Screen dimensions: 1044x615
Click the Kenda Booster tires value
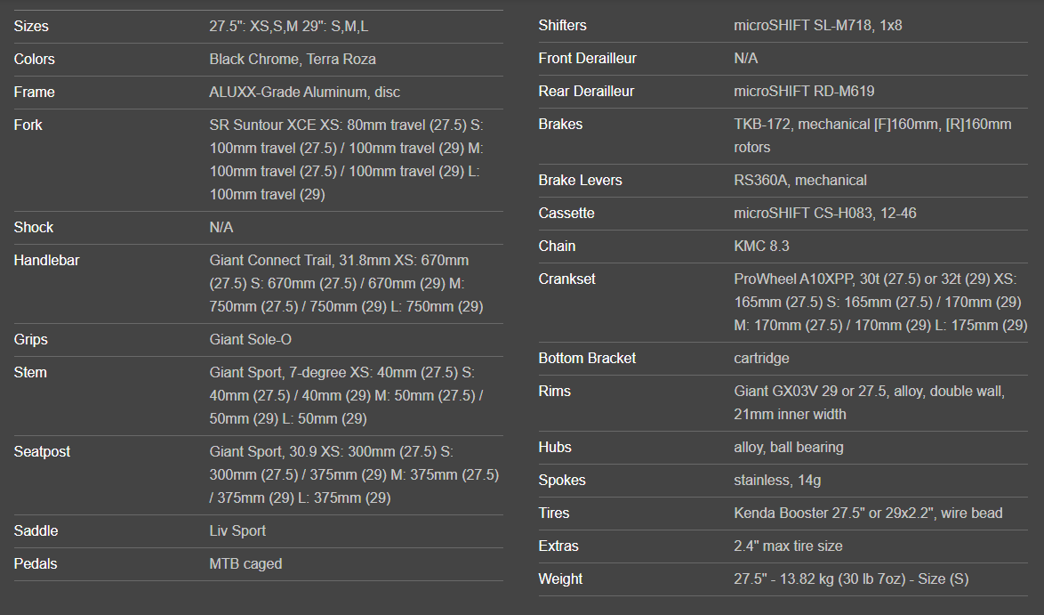coord(868,514)
